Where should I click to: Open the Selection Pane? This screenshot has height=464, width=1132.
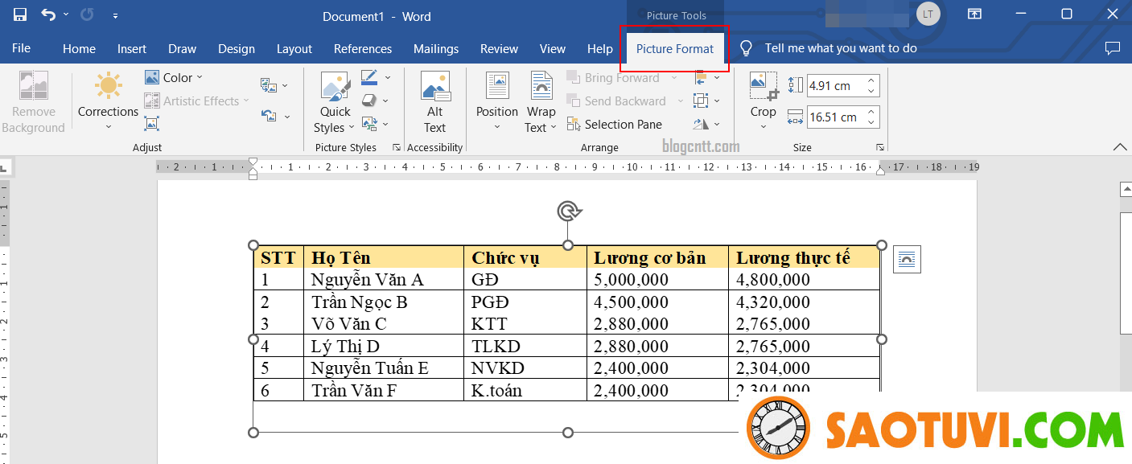[x=615, y=125]
